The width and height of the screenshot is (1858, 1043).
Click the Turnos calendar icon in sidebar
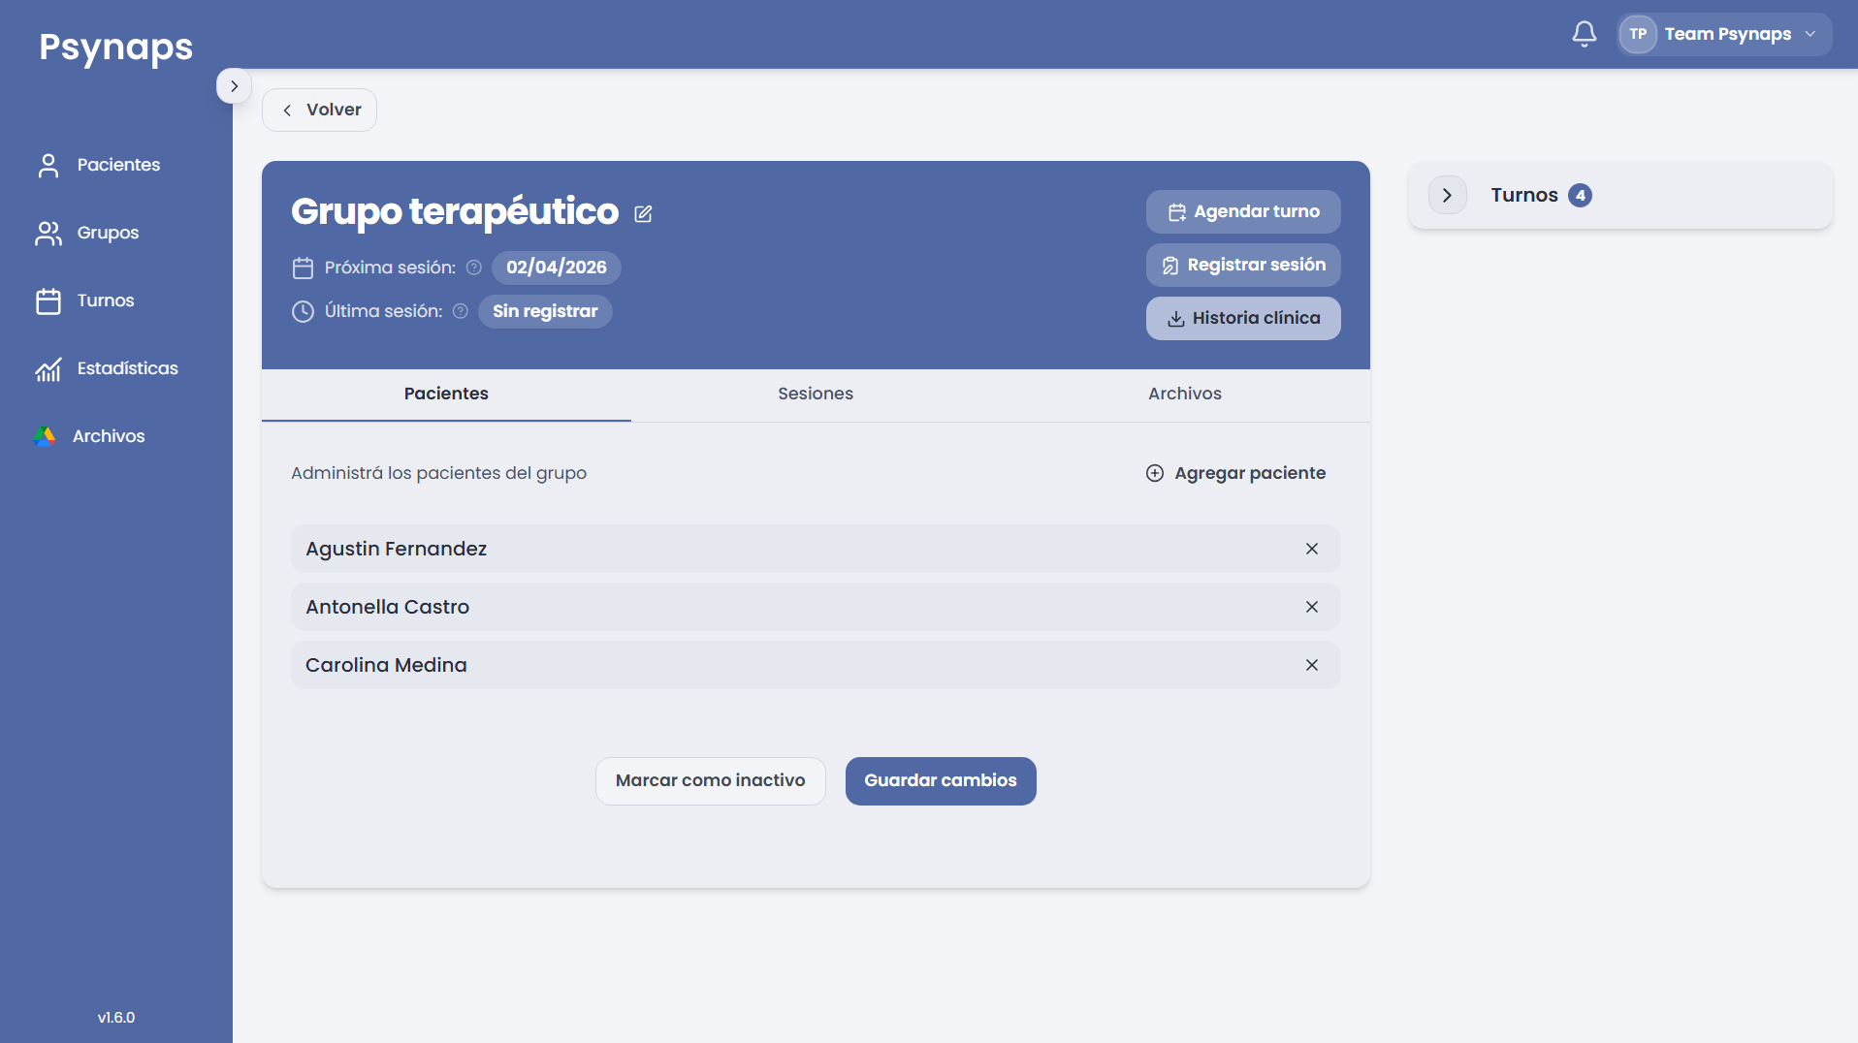[x=48, y=301]
